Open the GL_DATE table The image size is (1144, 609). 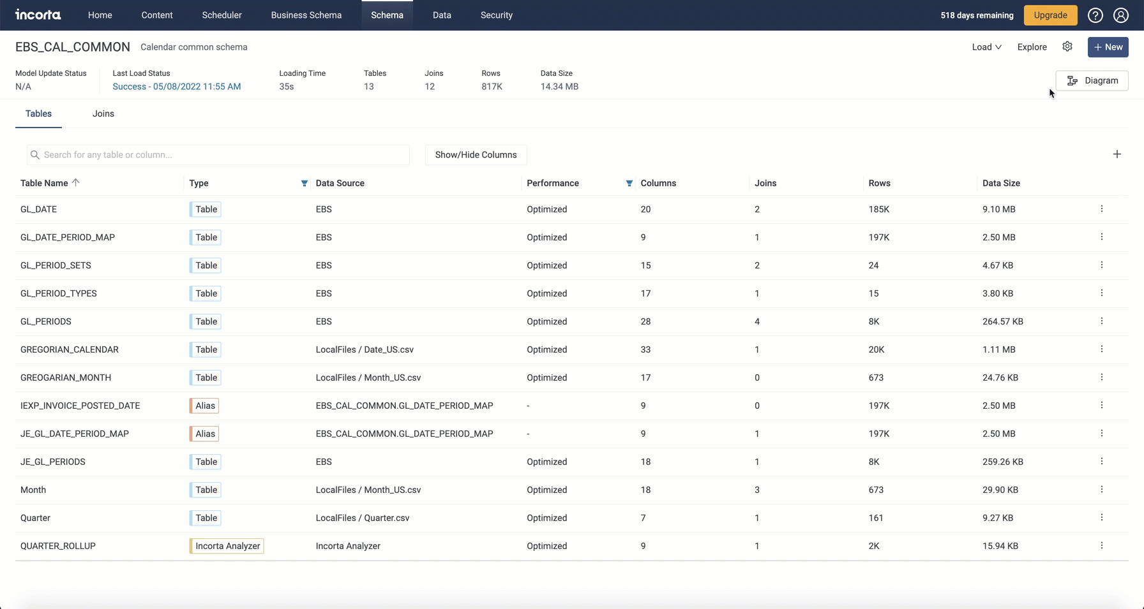tap(38, 209)
